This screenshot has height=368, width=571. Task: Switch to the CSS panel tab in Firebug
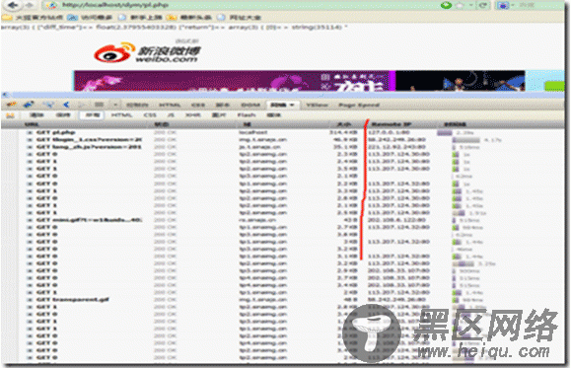point(198,105)
